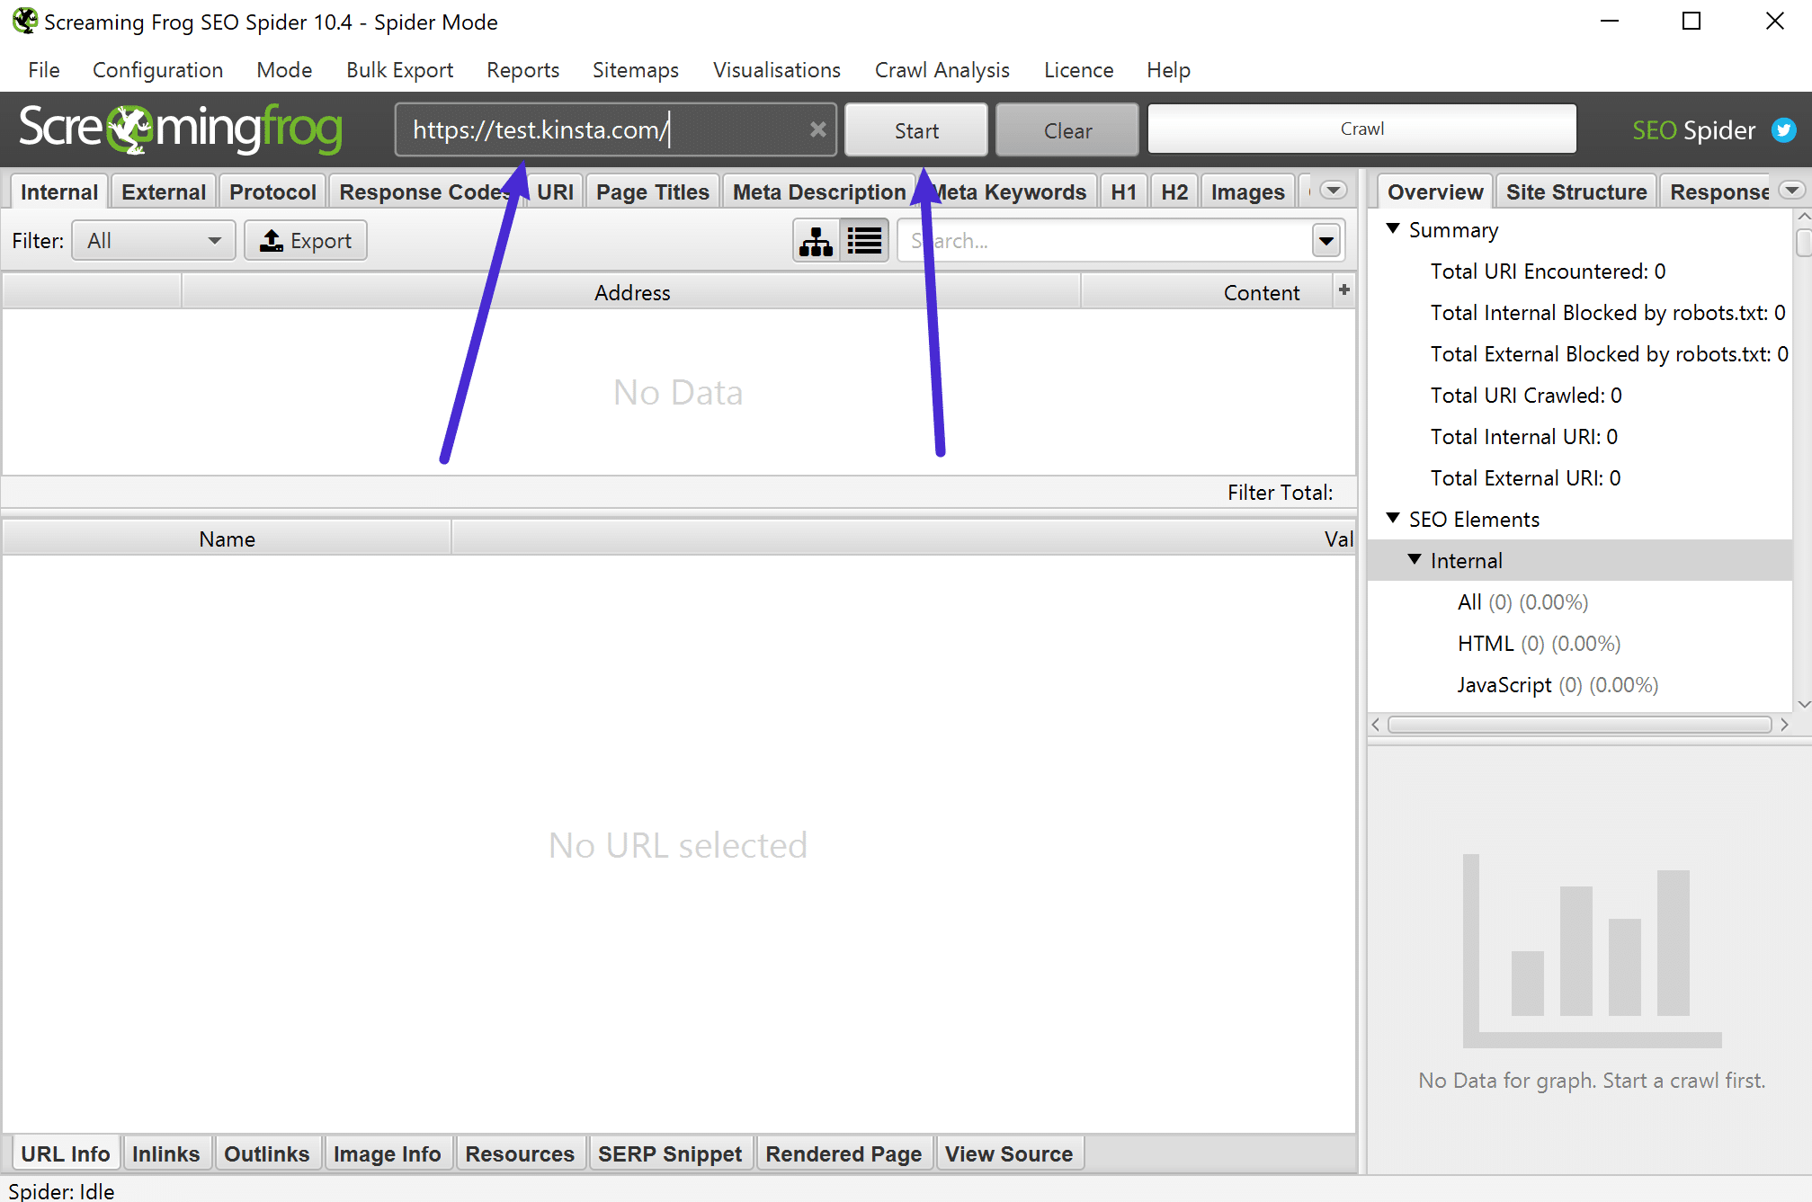1812x1202 pixels.
Task: Click the Start crawl button
Action: (917, 130)
